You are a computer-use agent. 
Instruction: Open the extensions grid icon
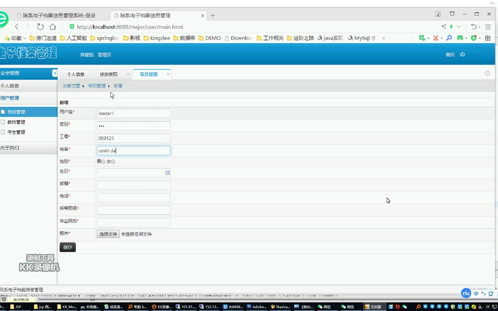pyautogui.click(x=488, y=38)
